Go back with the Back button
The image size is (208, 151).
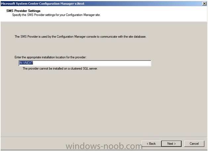(x=151, y=144)
